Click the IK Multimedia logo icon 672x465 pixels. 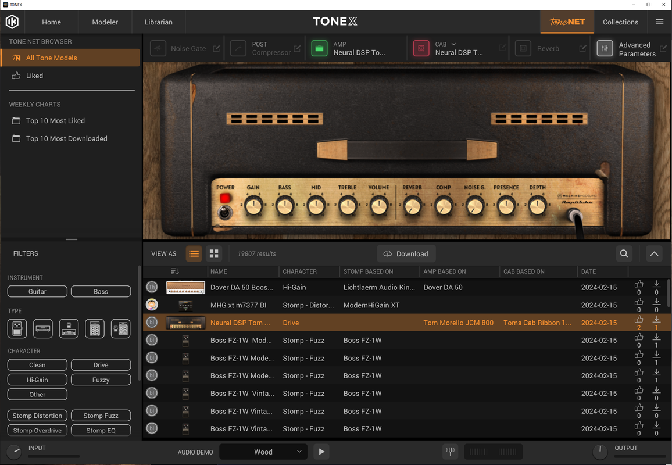click(12, 22)
